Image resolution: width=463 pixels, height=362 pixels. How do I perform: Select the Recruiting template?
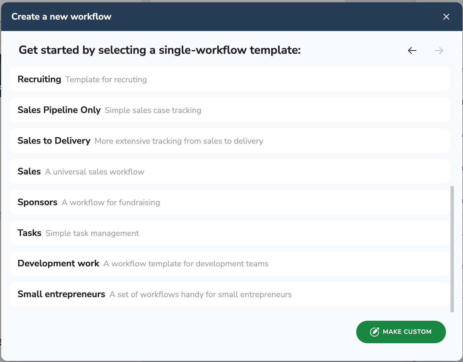point(39,79)
